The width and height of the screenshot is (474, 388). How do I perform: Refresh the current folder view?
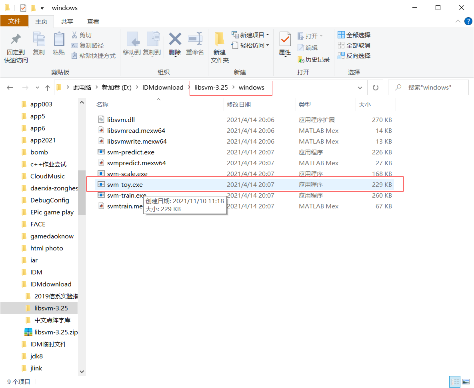coord(376,88)
